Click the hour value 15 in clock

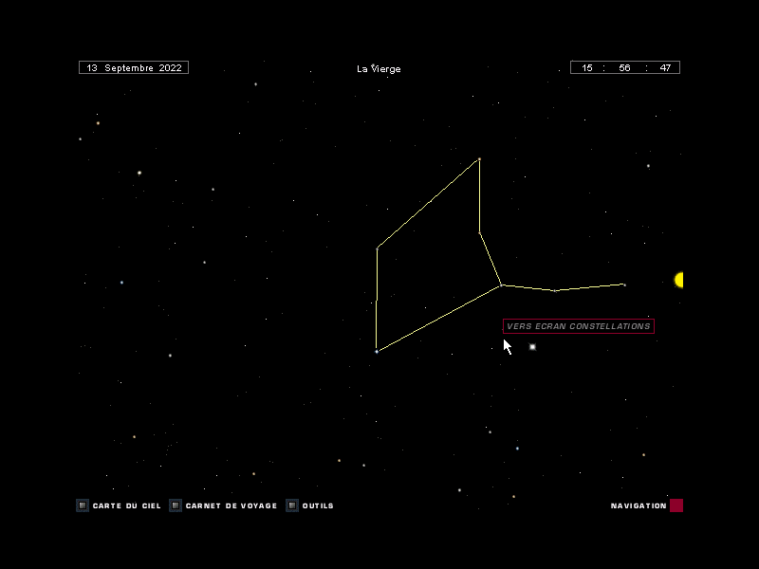(x=587, y=67)
